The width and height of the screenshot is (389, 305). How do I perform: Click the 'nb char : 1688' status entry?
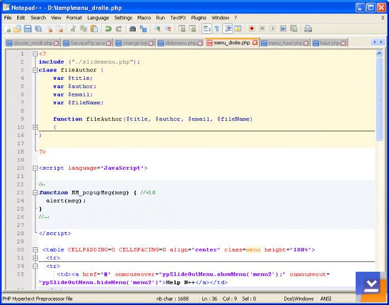(x=172, y=298)
